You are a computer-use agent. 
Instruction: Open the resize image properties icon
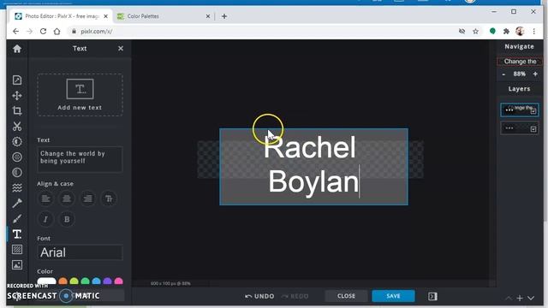point(17,80)
